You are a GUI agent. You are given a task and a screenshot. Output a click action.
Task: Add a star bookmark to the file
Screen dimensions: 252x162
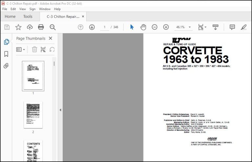tap(18, 27)
